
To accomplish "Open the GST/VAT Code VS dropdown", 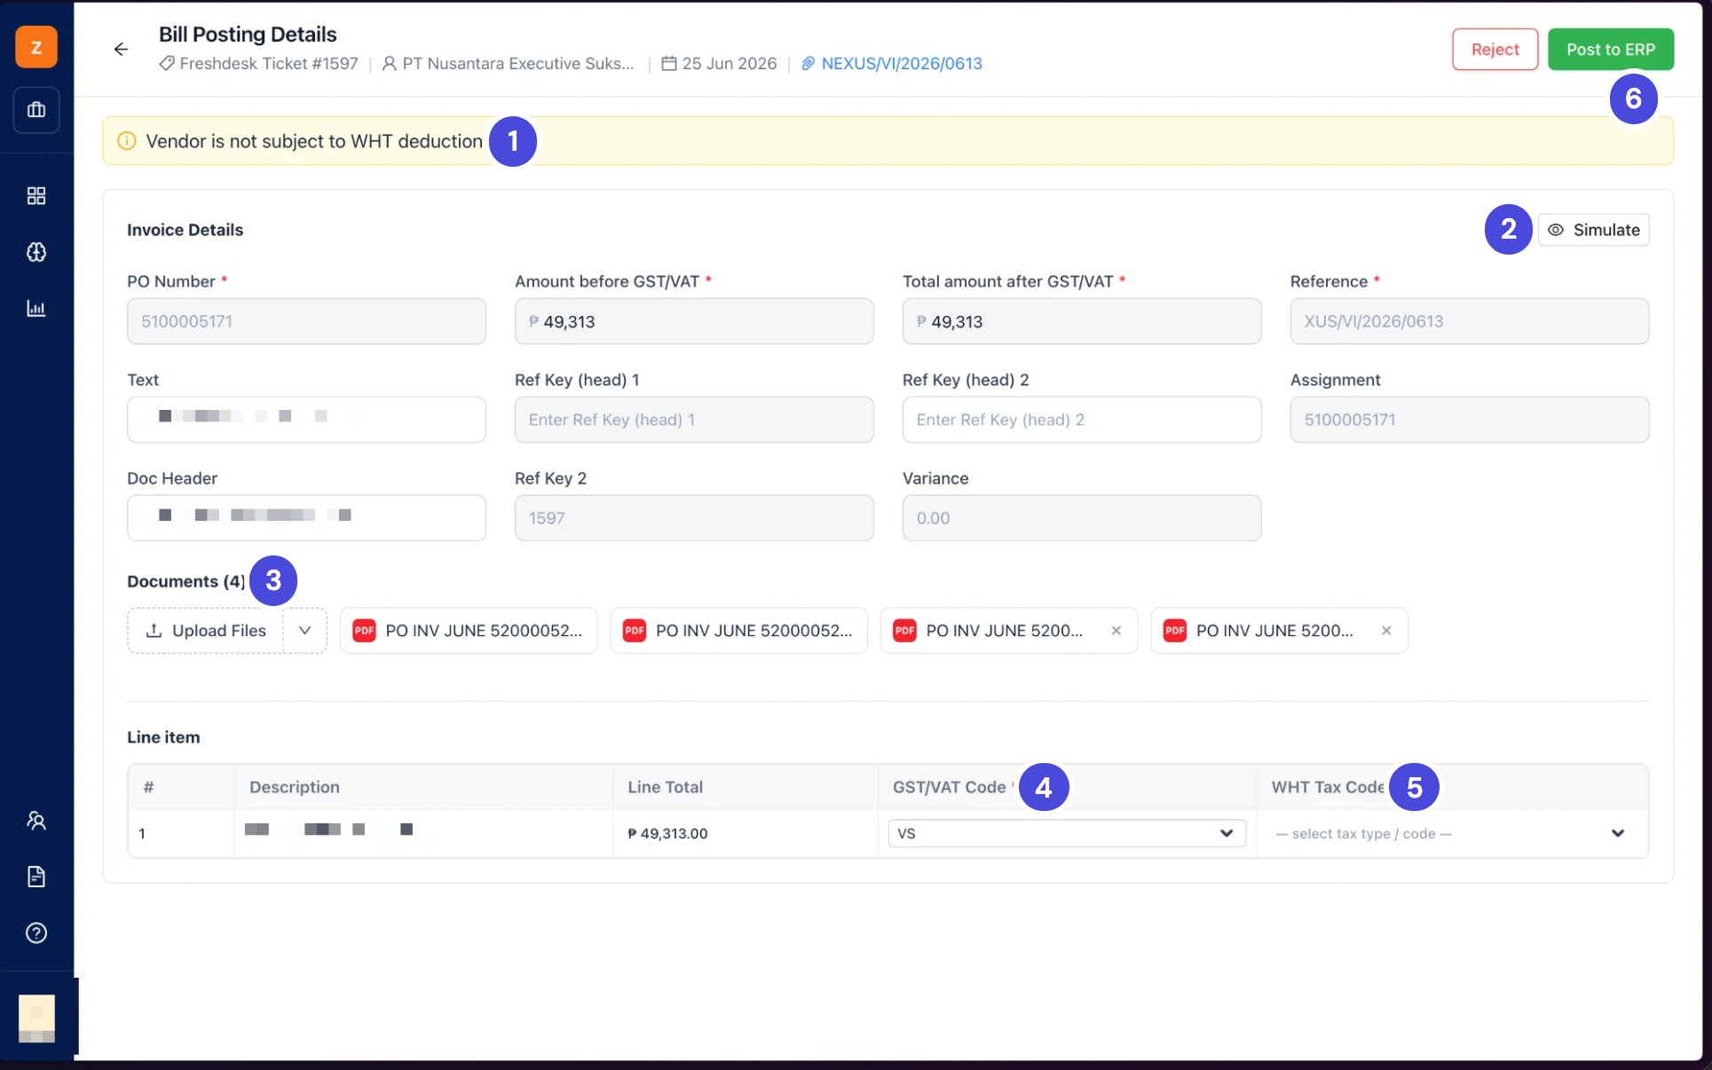I will pos(1067,833).
